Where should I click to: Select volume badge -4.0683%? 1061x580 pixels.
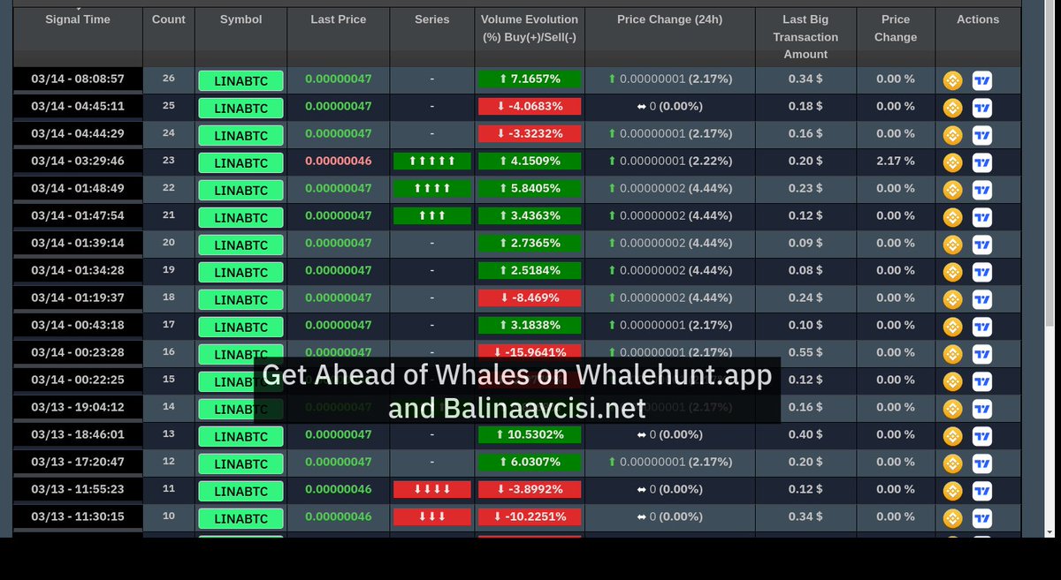(x=530, y=107)
